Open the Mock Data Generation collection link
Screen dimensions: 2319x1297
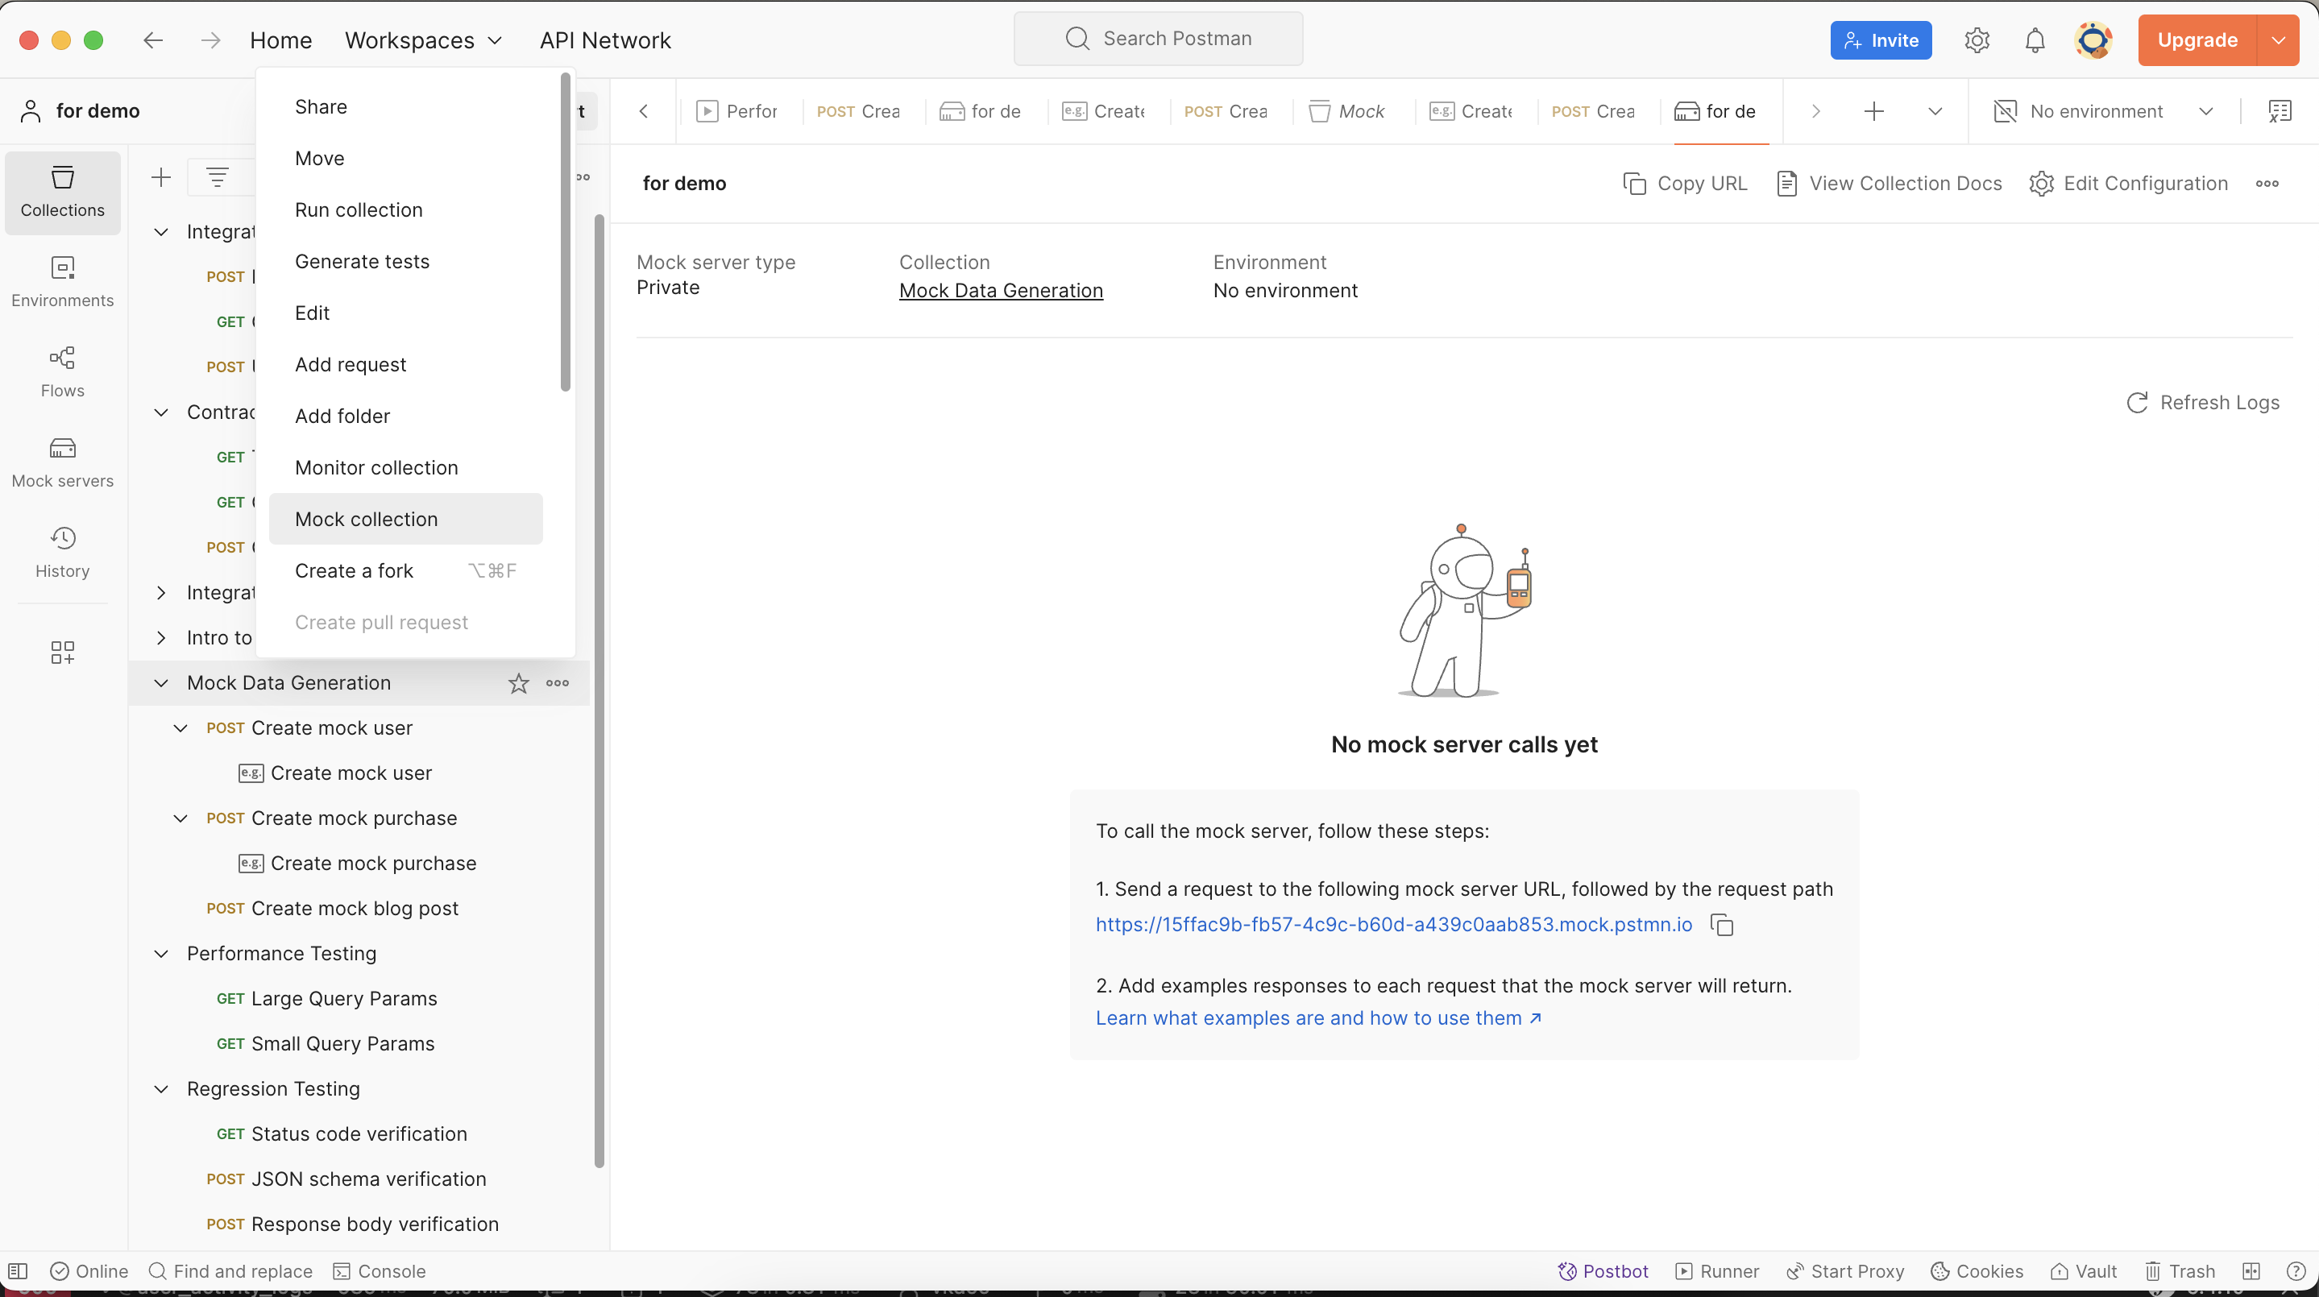[x=1001, y=291]
